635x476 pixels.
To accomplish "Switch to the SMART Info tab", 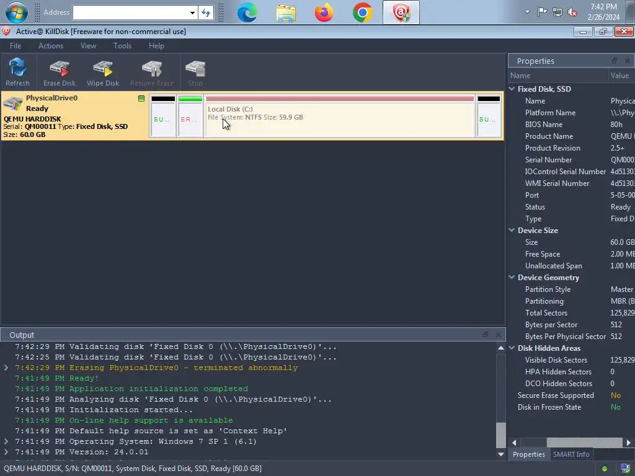I will tap(571, 454).
